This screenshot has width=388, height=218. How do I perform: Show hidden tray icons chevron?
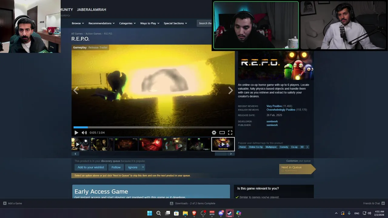pos(336,213)
